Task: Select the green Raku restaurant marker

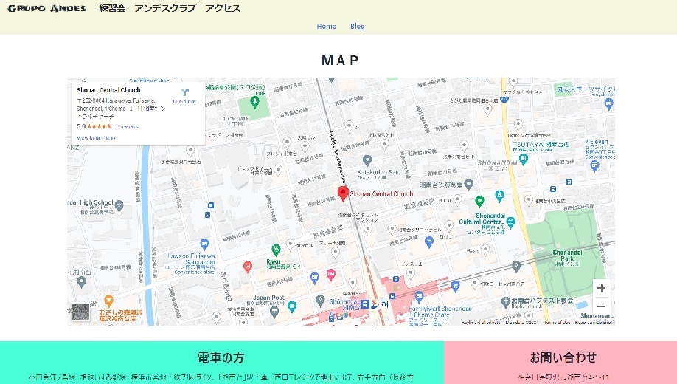Action: [x=276, y=250]
